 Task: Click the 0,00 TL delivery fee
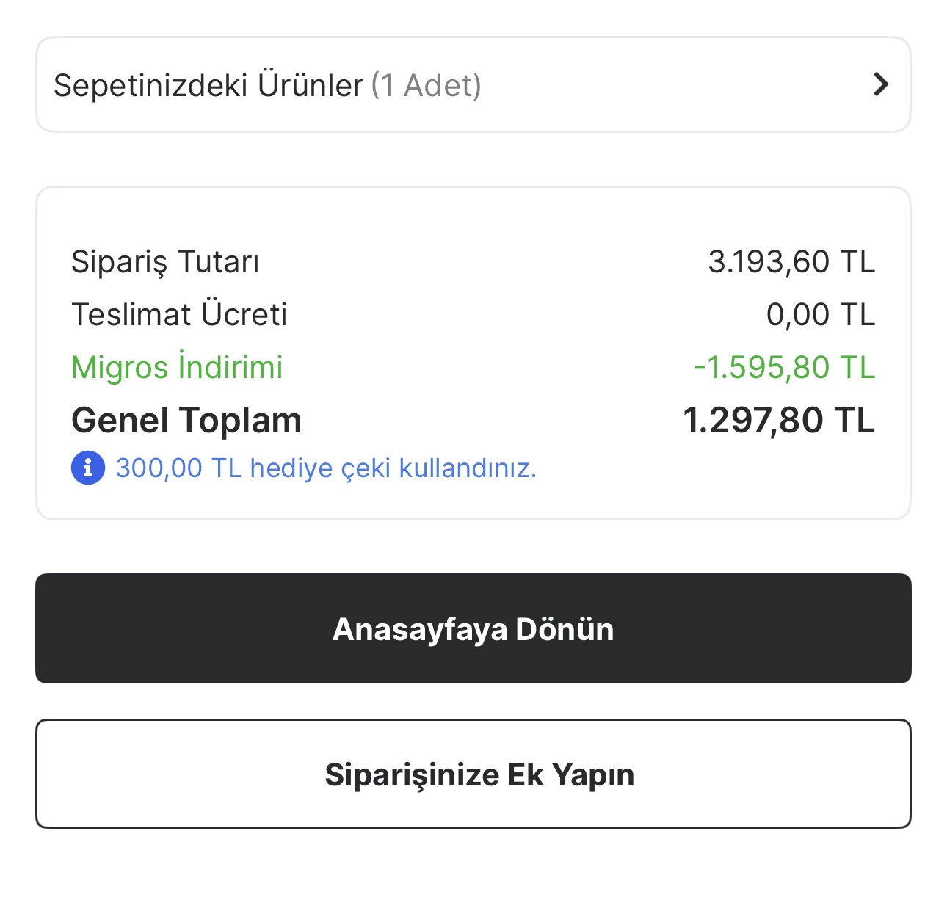(x=820, y=315)
